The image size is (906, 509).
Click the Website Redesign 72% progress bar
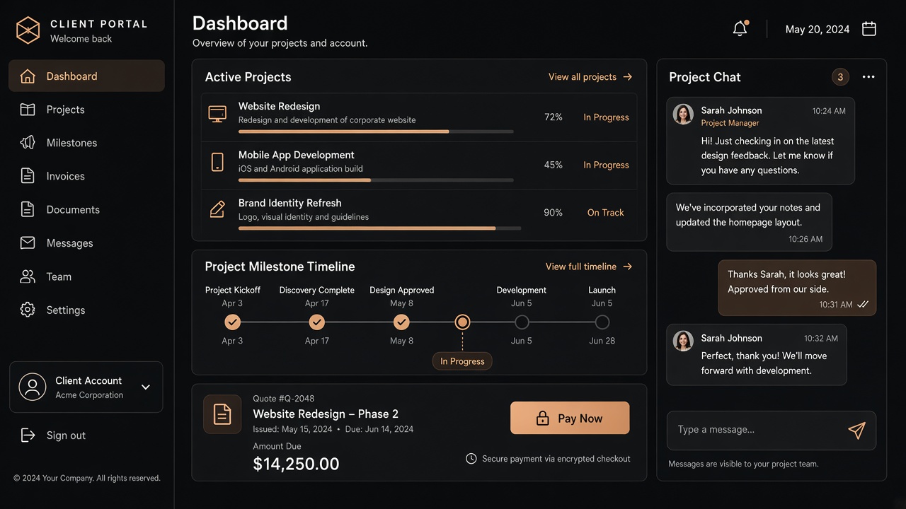click(x=376, y=131)
